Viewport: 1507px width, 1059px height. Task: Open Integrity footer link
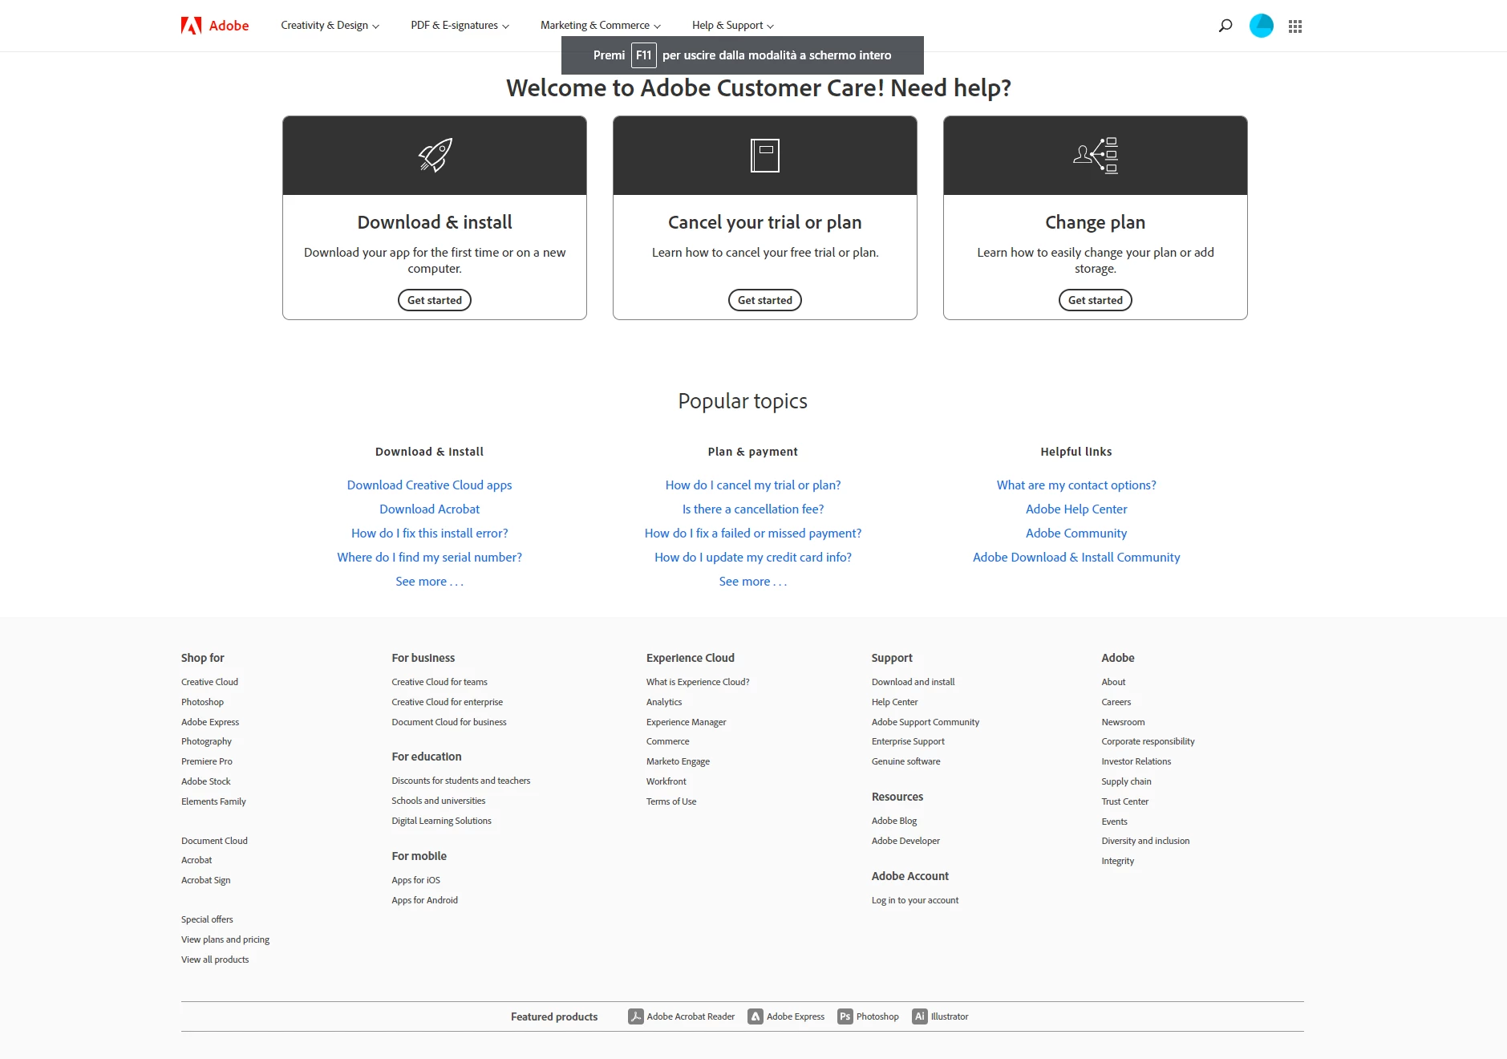coord(1117,861)
